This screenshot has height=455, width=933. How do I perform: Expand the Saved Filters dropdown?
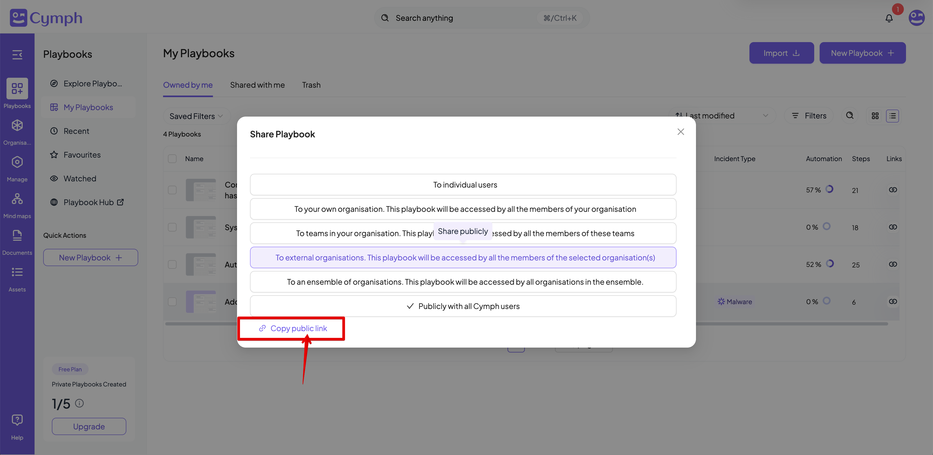point(196,116)
